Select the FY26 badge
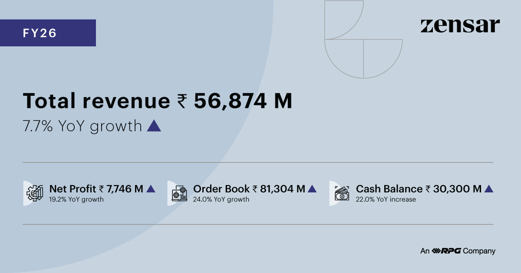Viewport: 521px width, 273px height. (x=48, y=33)
